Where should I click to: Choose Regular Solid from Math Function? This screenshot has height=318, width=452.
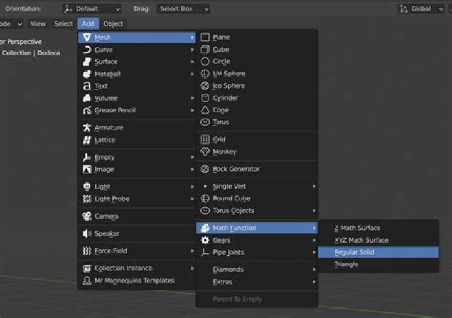click(378, 252)
